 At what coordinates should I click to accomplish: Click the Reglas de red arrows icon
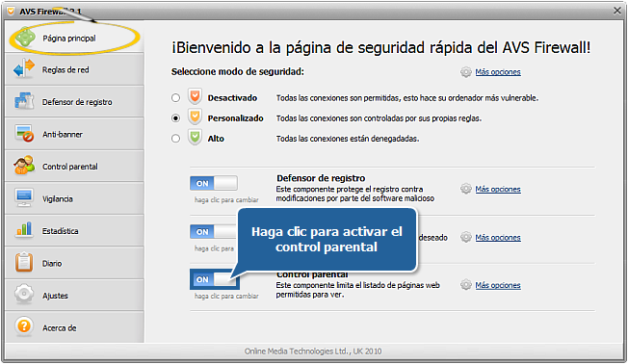point(24,69)
